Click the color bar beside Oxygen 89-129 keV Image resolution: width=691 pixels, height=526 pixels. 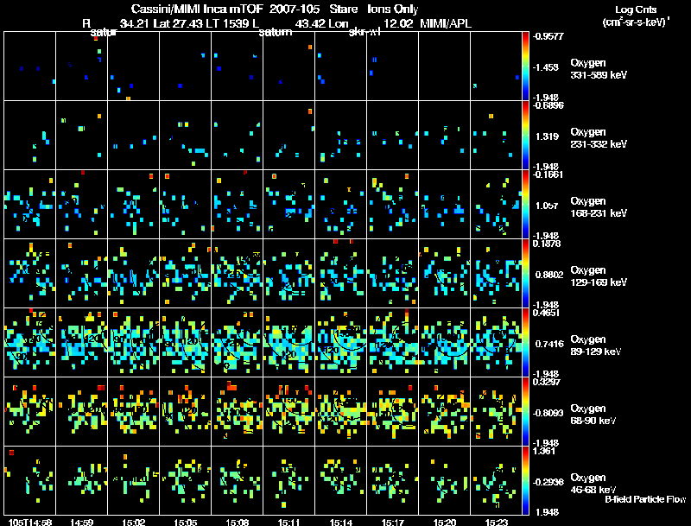526,342
